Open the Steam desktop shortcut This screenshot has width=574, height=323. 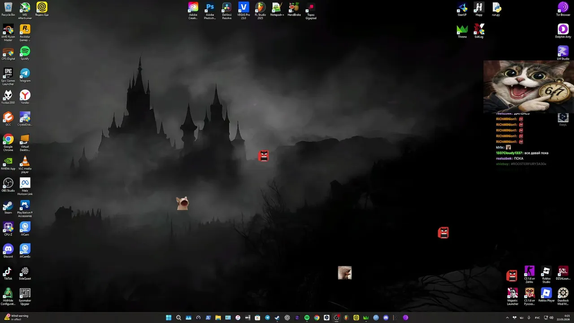pyautogui.click(x=8, y=207)
